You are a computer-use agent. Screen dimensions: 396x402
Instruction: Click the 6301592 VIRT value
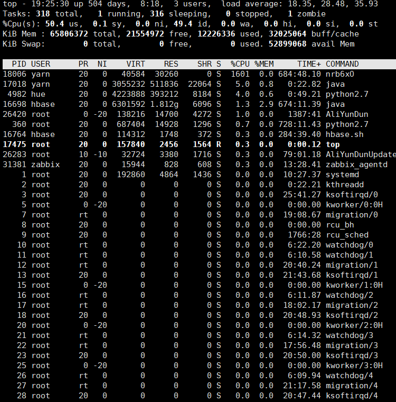point(128,104)
